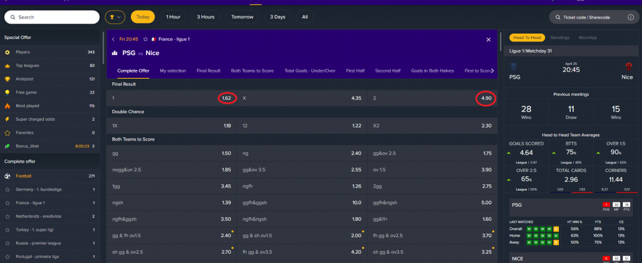642x263 pixels.
Task: Favorite star for Netherlands - eredivisie
Action: (7, 217)
